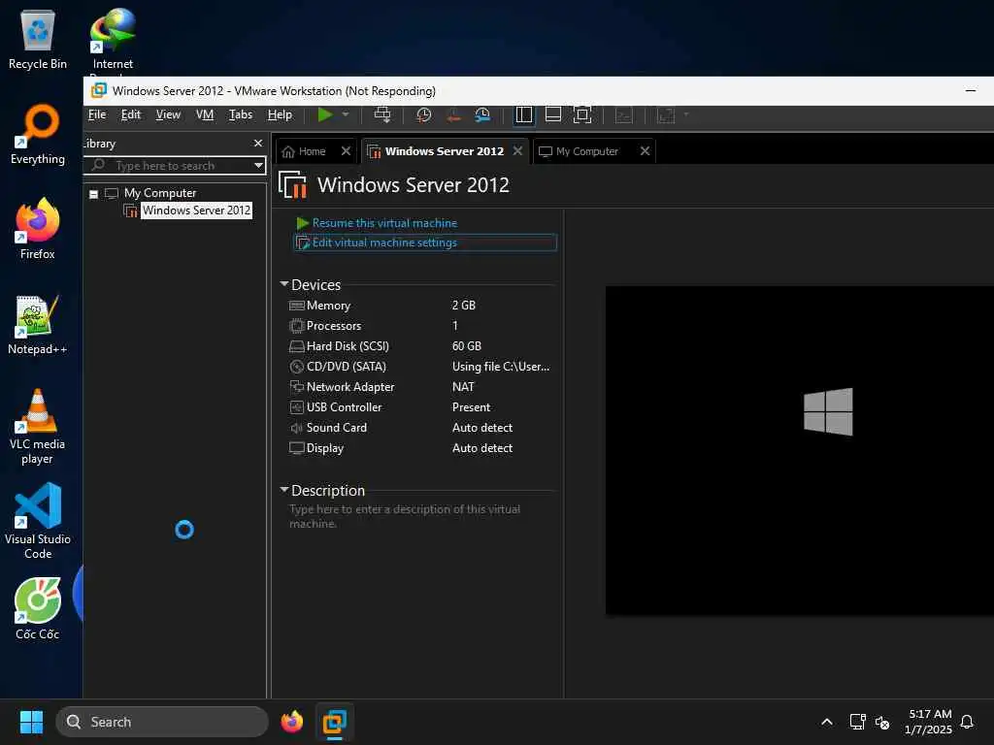994x745 pixels.
Task: Close the Home tab
Action: click(x=346, y=150)
